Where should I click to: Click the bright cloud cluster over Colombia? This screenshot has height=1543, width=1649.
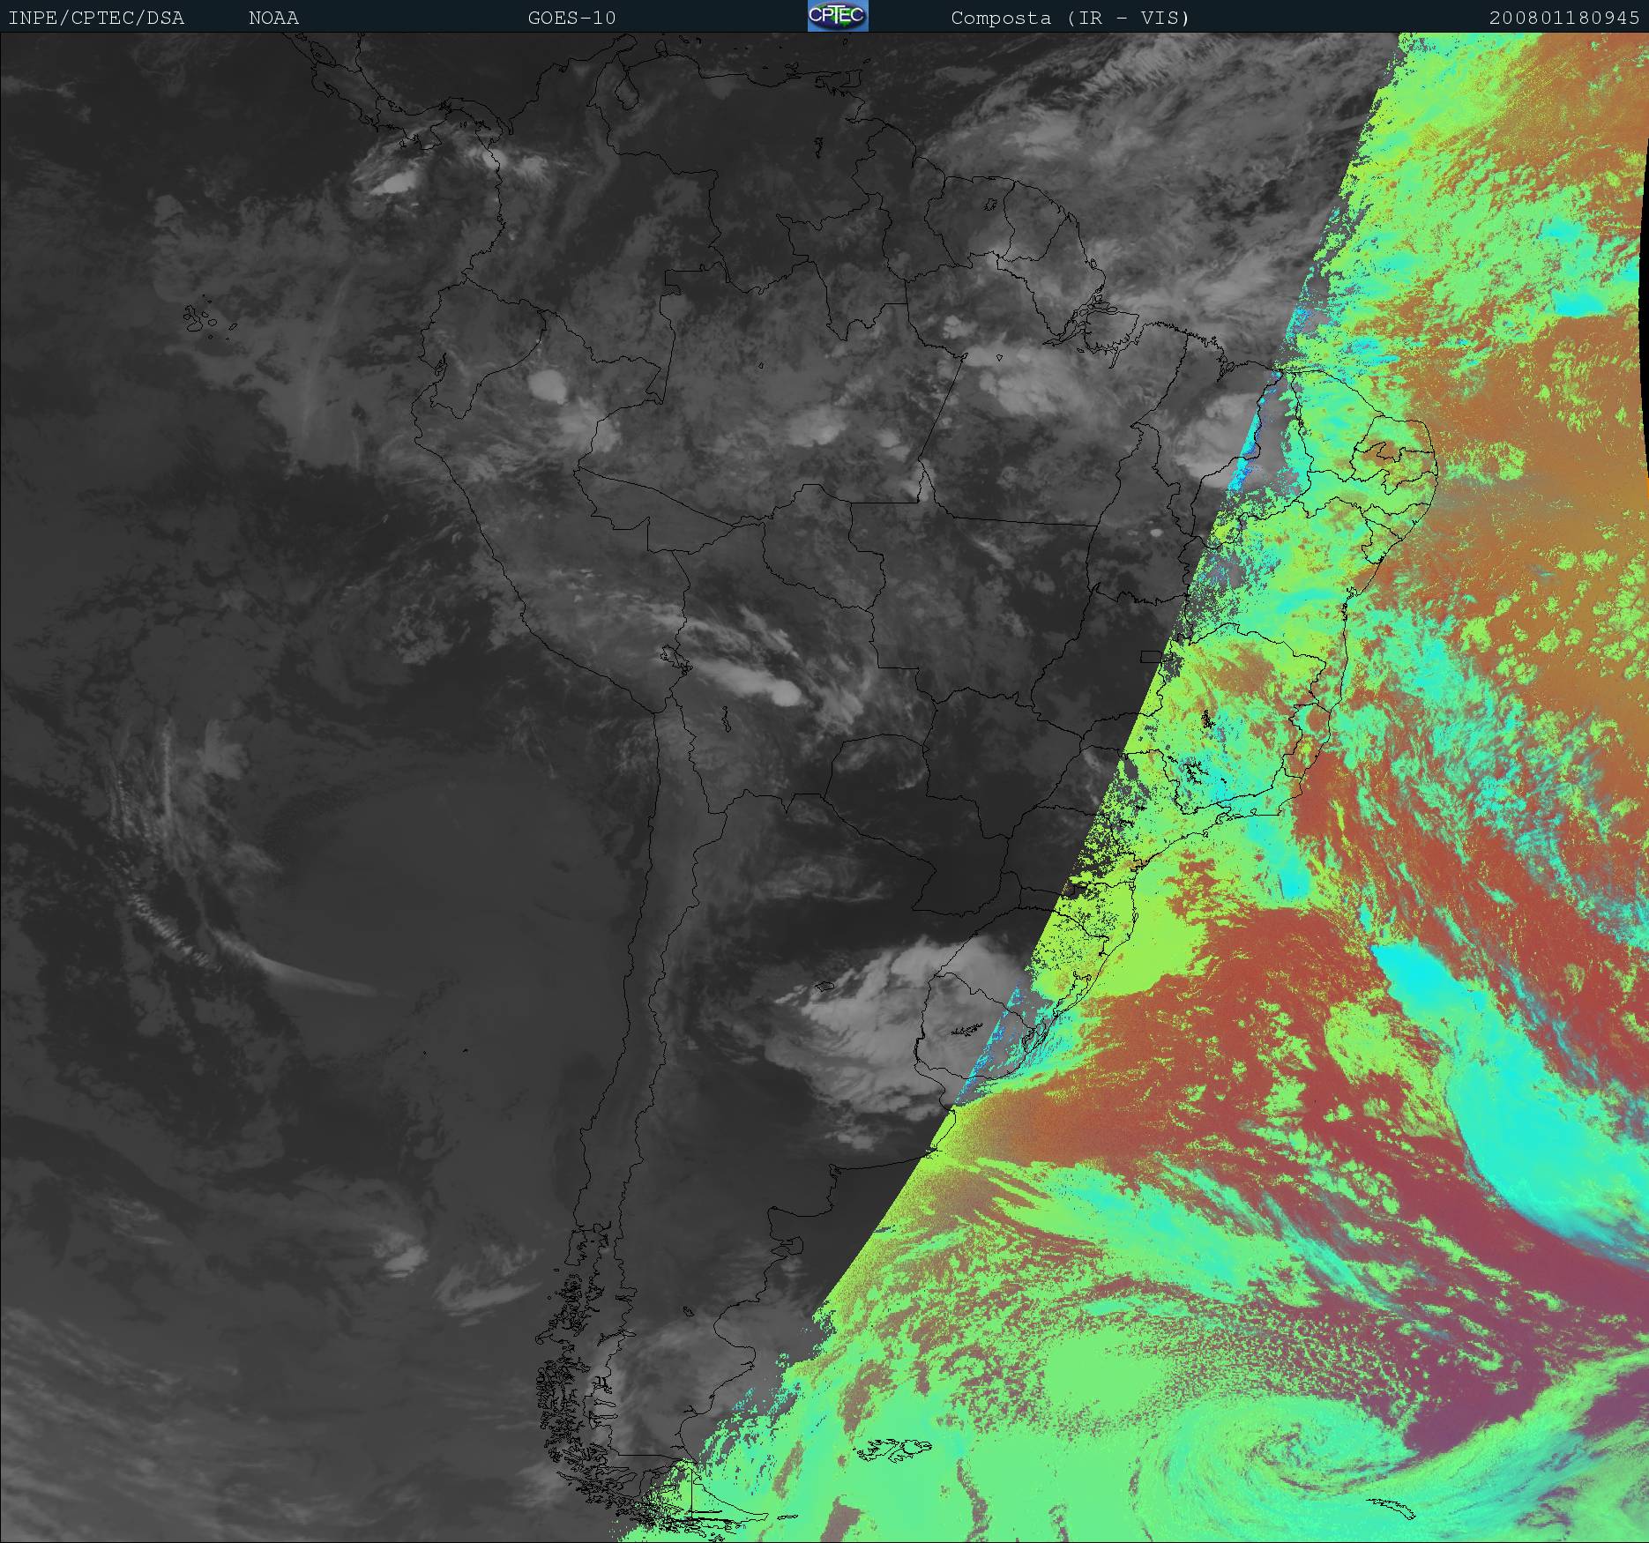(392, 181)
